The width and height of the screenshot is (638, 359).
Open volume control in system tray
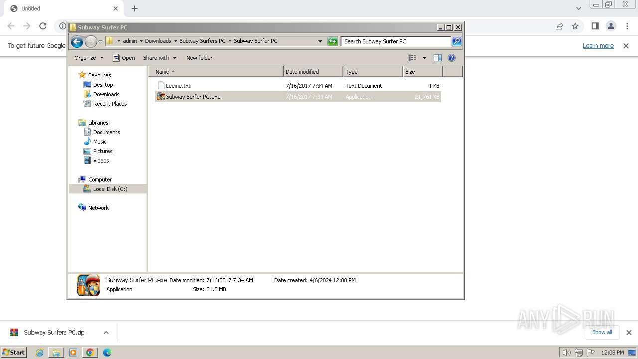567,353
